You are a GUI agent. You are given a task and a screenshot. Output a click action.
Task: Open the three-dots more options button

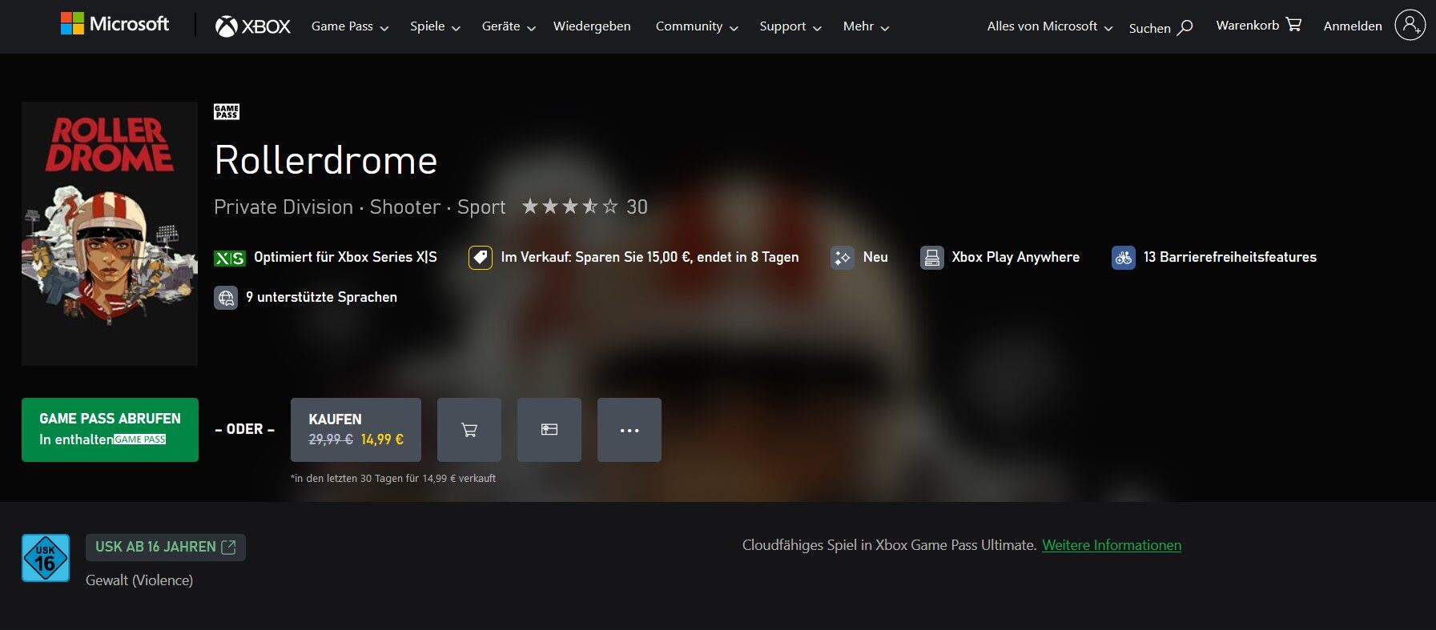coord(630,430)
